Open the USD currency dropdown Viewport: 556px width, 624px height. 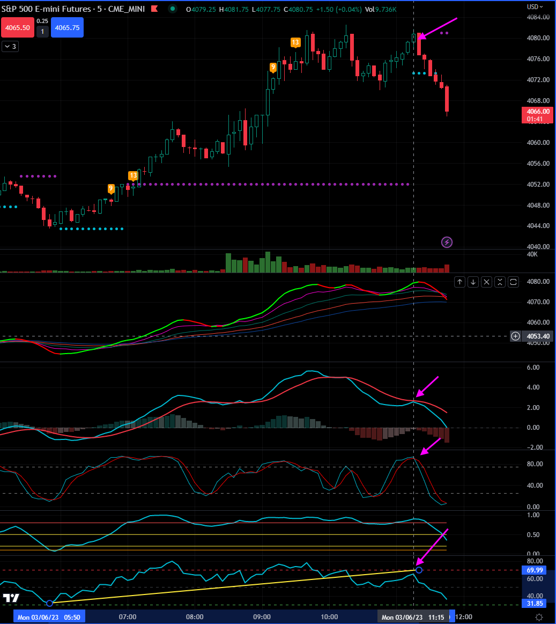pos(535,7)
